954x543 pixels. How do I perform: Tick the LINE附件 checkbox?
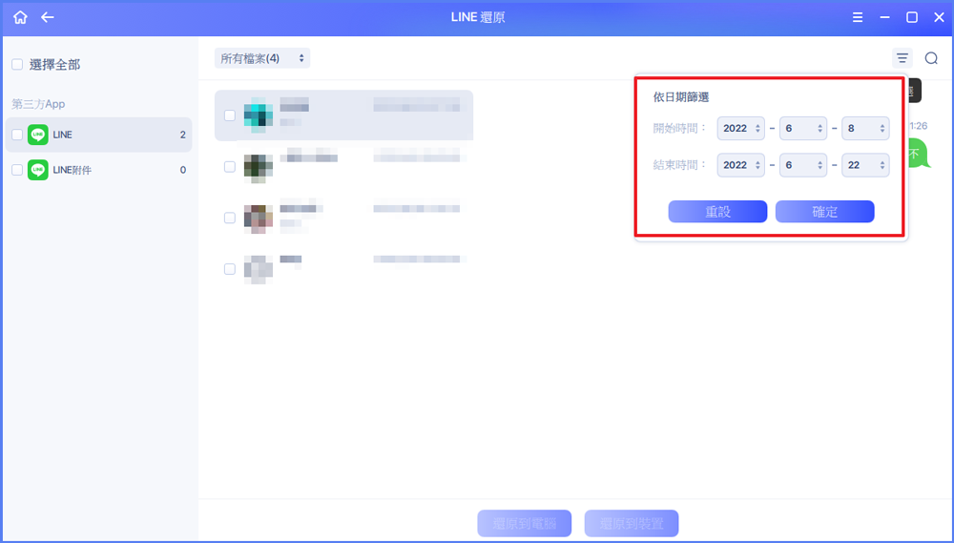(x=17, y=170)
